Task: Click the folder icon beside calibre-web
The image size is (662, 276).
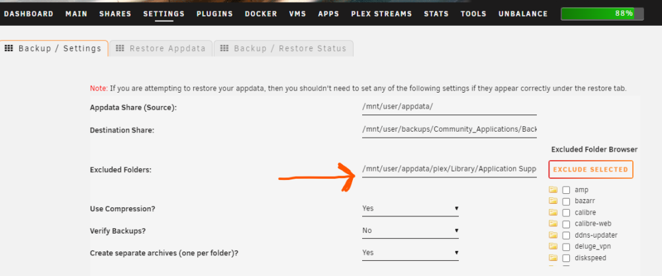Action: 553,223
